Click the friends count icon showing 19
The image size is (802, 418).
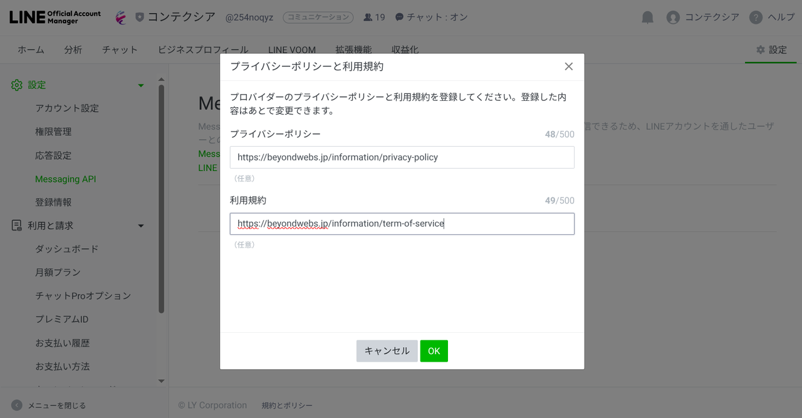(368, 18)
